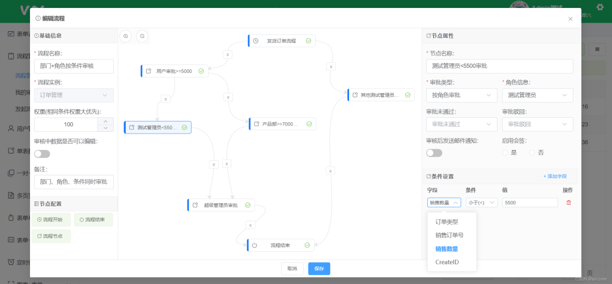Zoom in the flow canvas
The width and height of the screenshot is (612, 284).
click(x=126, y=36)
